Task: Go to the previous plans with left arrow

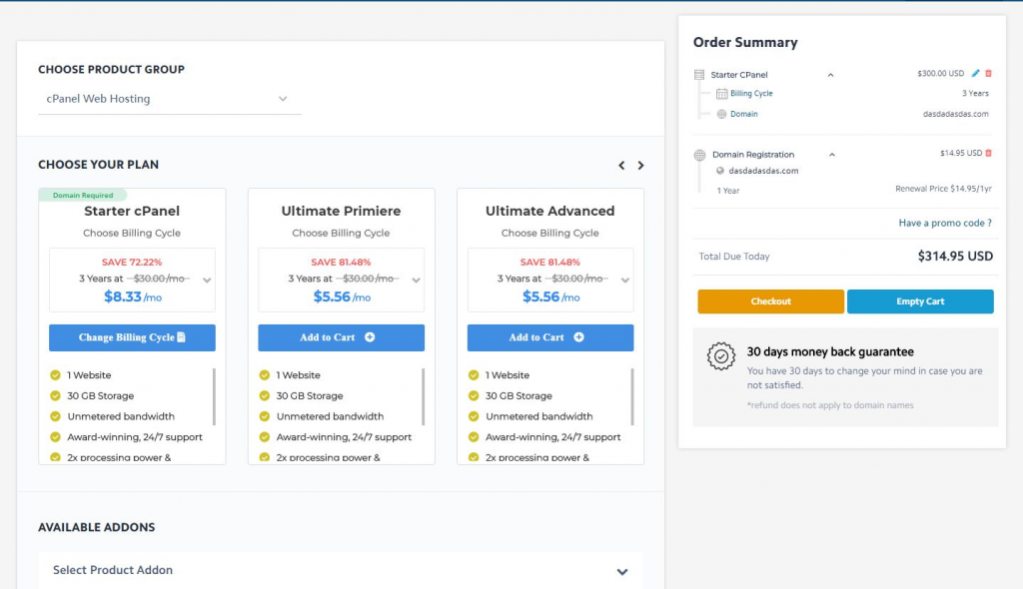Action: (x=621, y=166)
